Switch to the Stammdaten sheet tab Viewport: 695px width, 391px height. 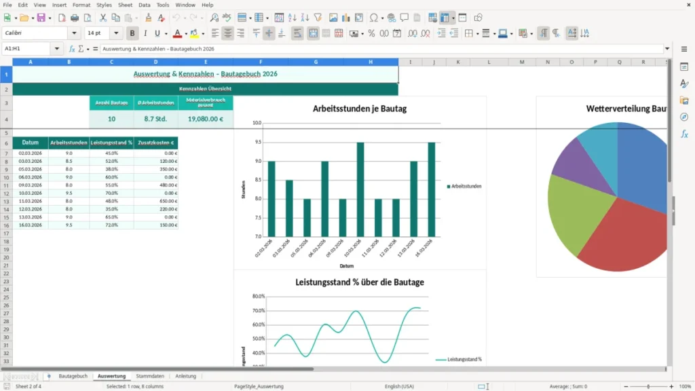(x=150, y=376)
